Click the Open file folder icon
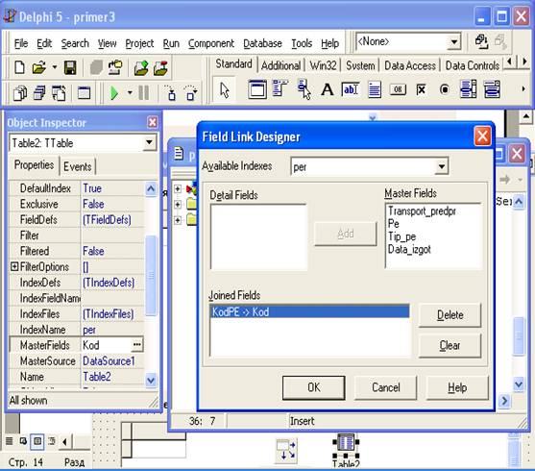Viewport: 535px width, 471px height. [x=39, y=67]
